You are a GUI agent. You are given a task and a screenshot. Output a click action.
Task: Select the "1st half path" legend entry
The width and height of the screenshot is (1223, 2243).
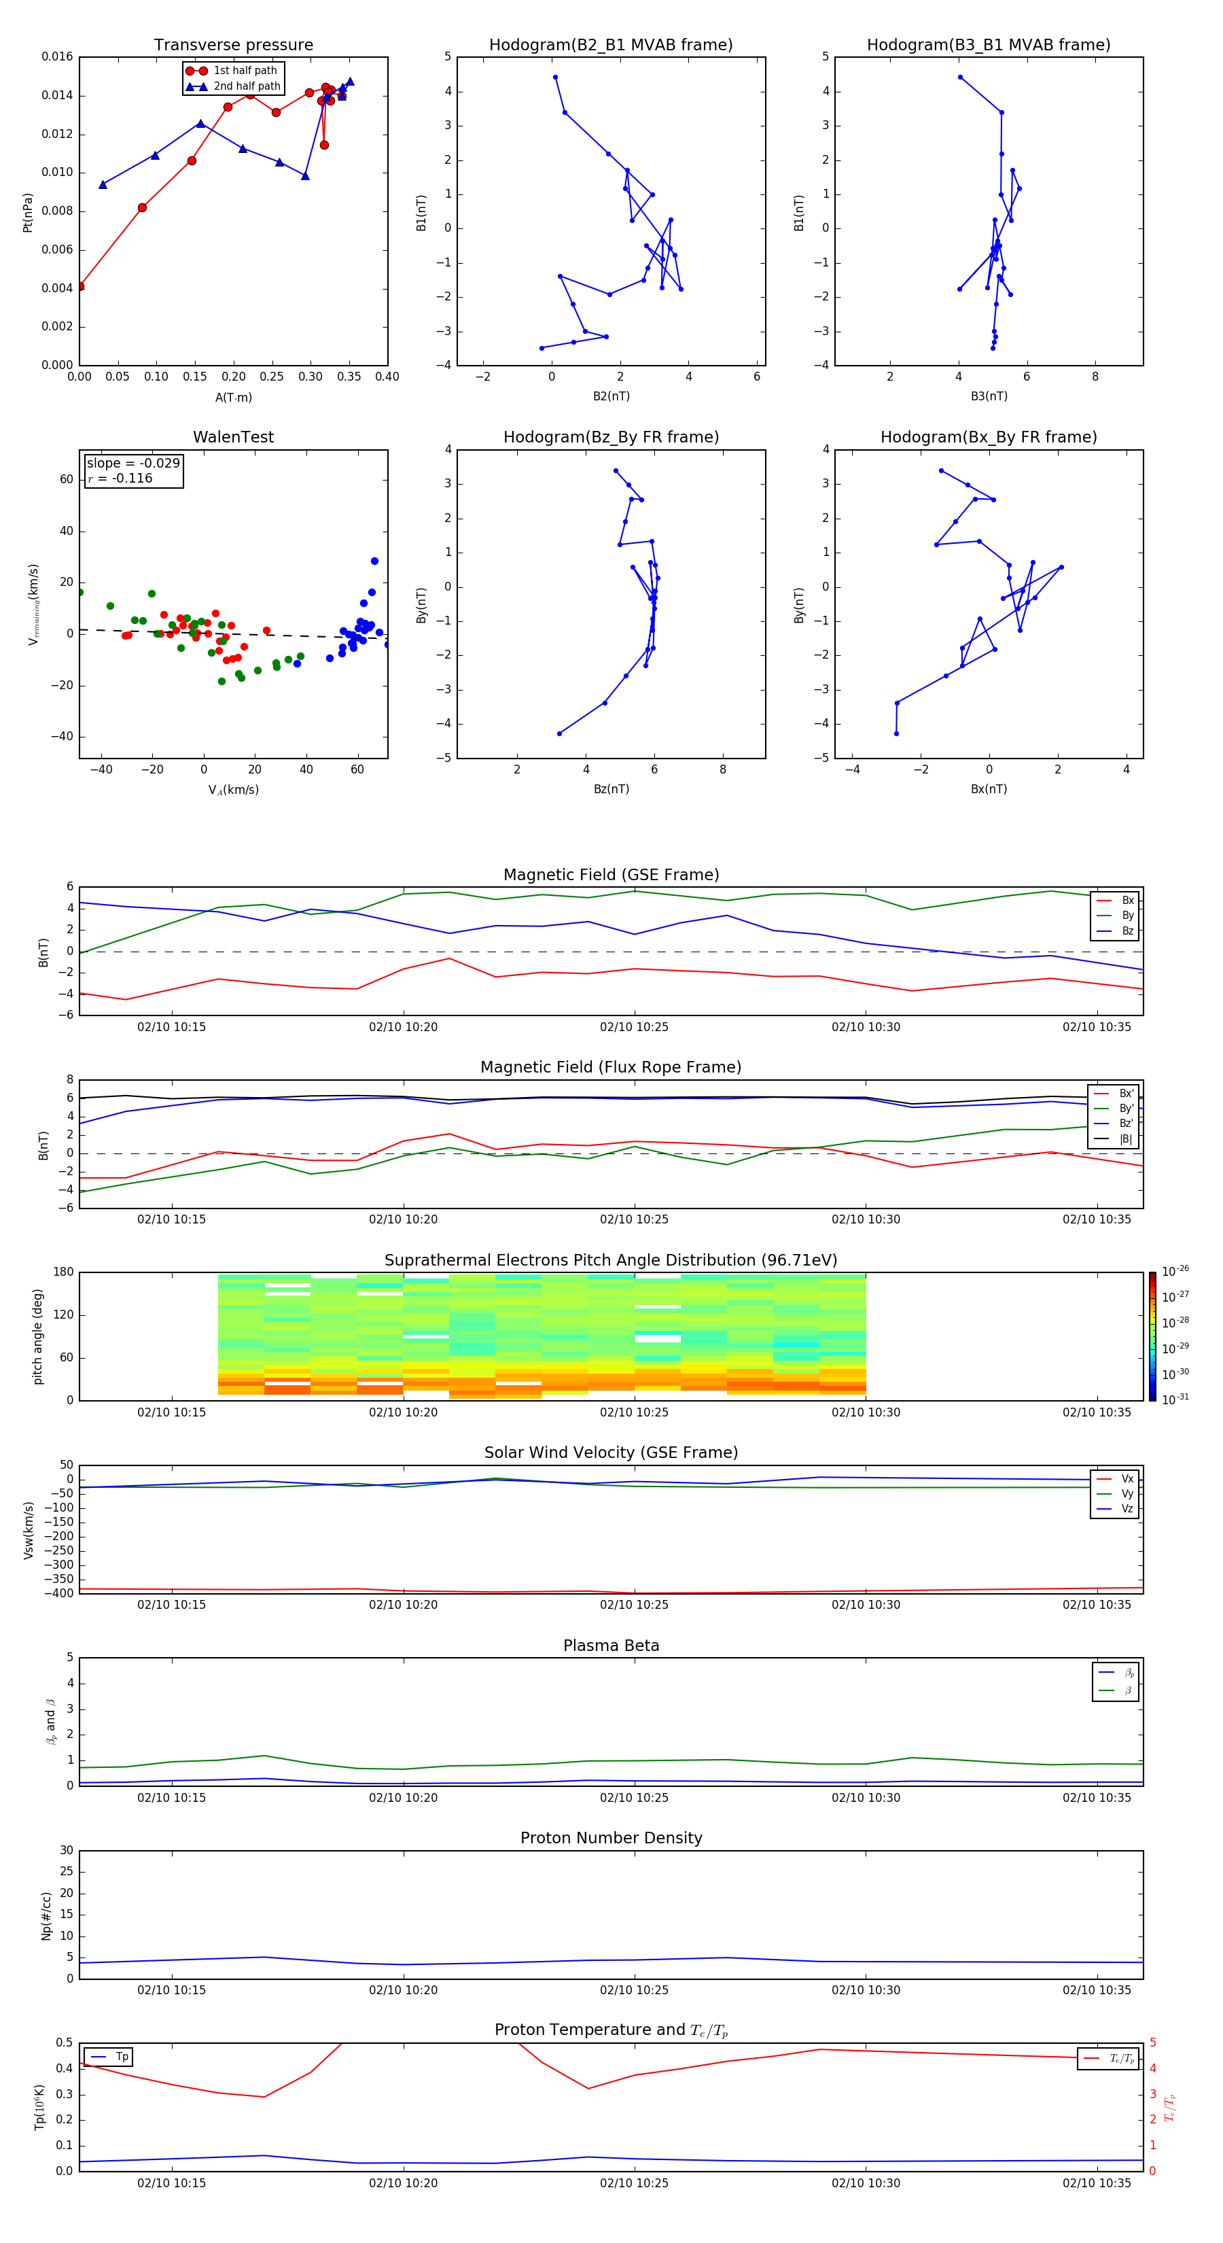tap(232, 71)
